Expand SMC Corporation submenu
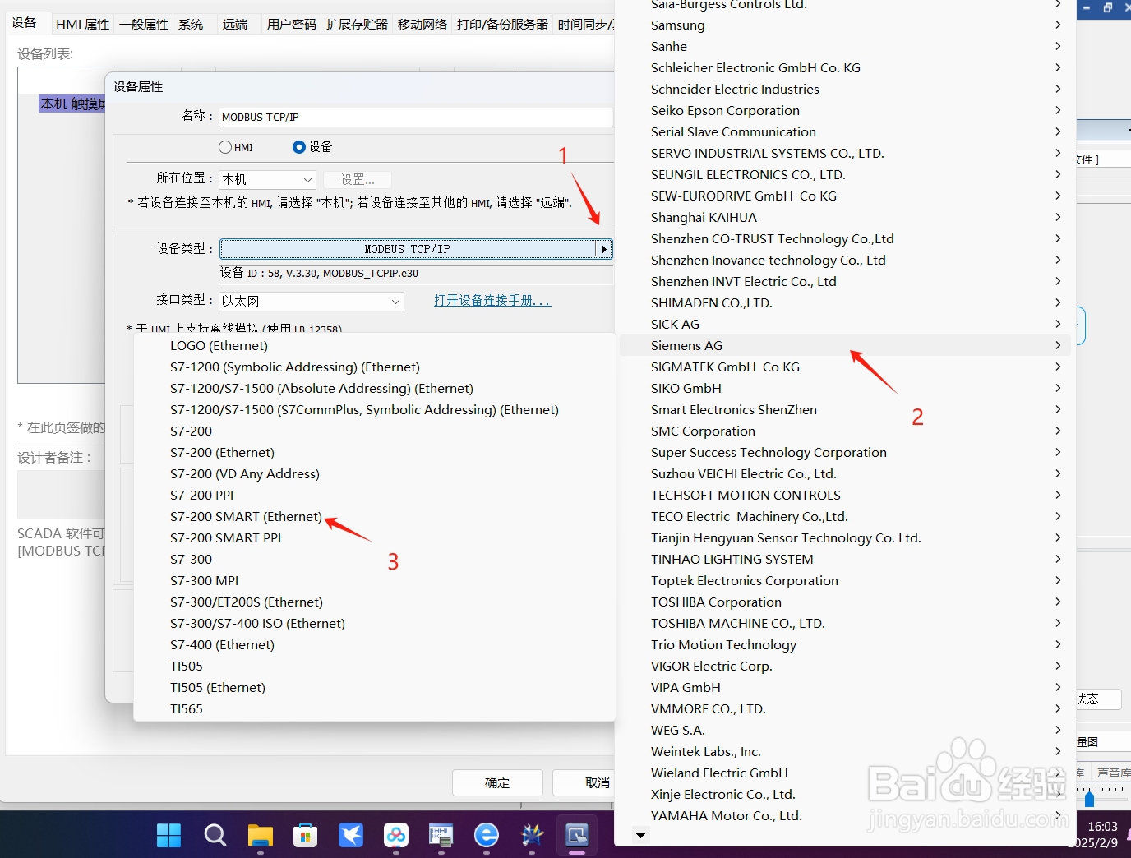Viewport: 1131px width, 858px height. pyautogui.click(x=844, y=431)
